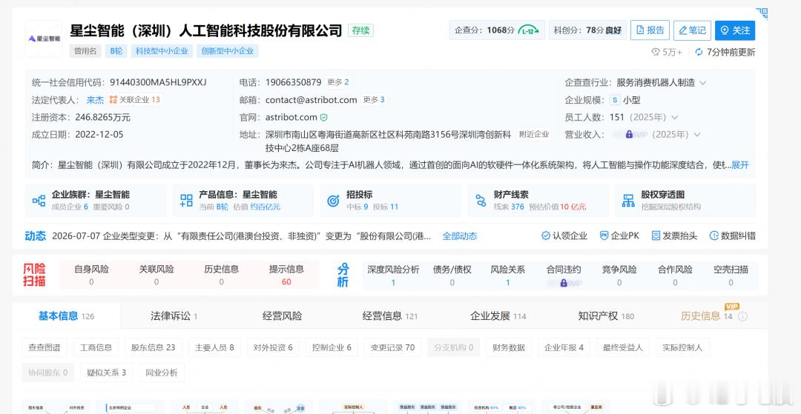This screenshot has height=414, width=801.
Task: Click 认领企业 claim icon link
Action: [564, 236]
